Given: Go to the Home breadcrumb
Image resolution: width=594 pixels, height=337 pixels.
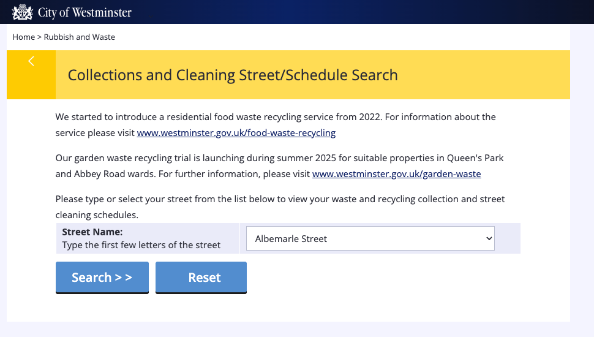Looking at the screenshot, I should point(23,37).
